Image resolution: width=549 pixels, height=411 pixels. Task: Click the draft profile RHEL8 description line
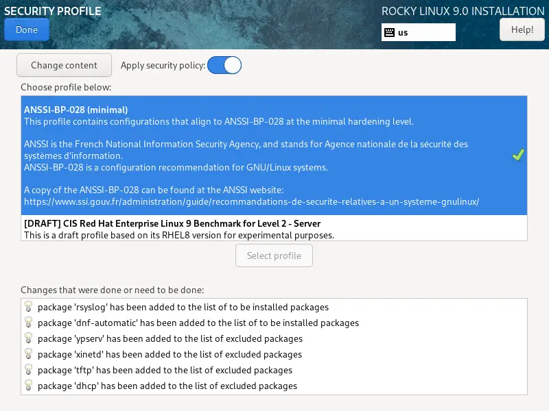[x=179, y=235]
